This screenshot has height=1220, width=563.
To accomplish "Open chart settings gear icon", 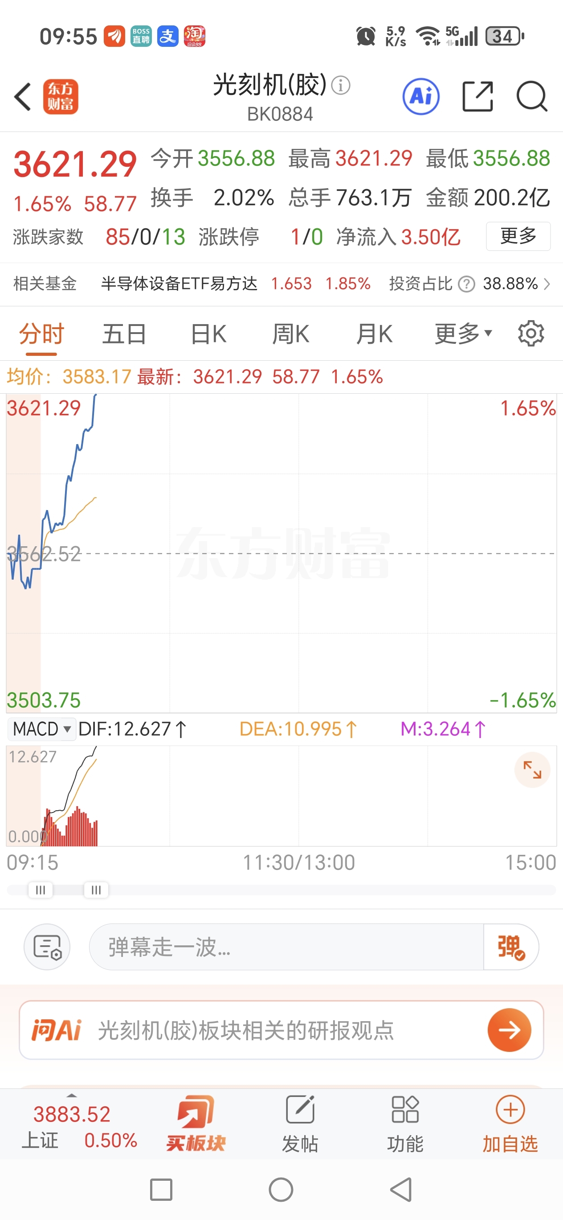I will [x=531, y=334].
